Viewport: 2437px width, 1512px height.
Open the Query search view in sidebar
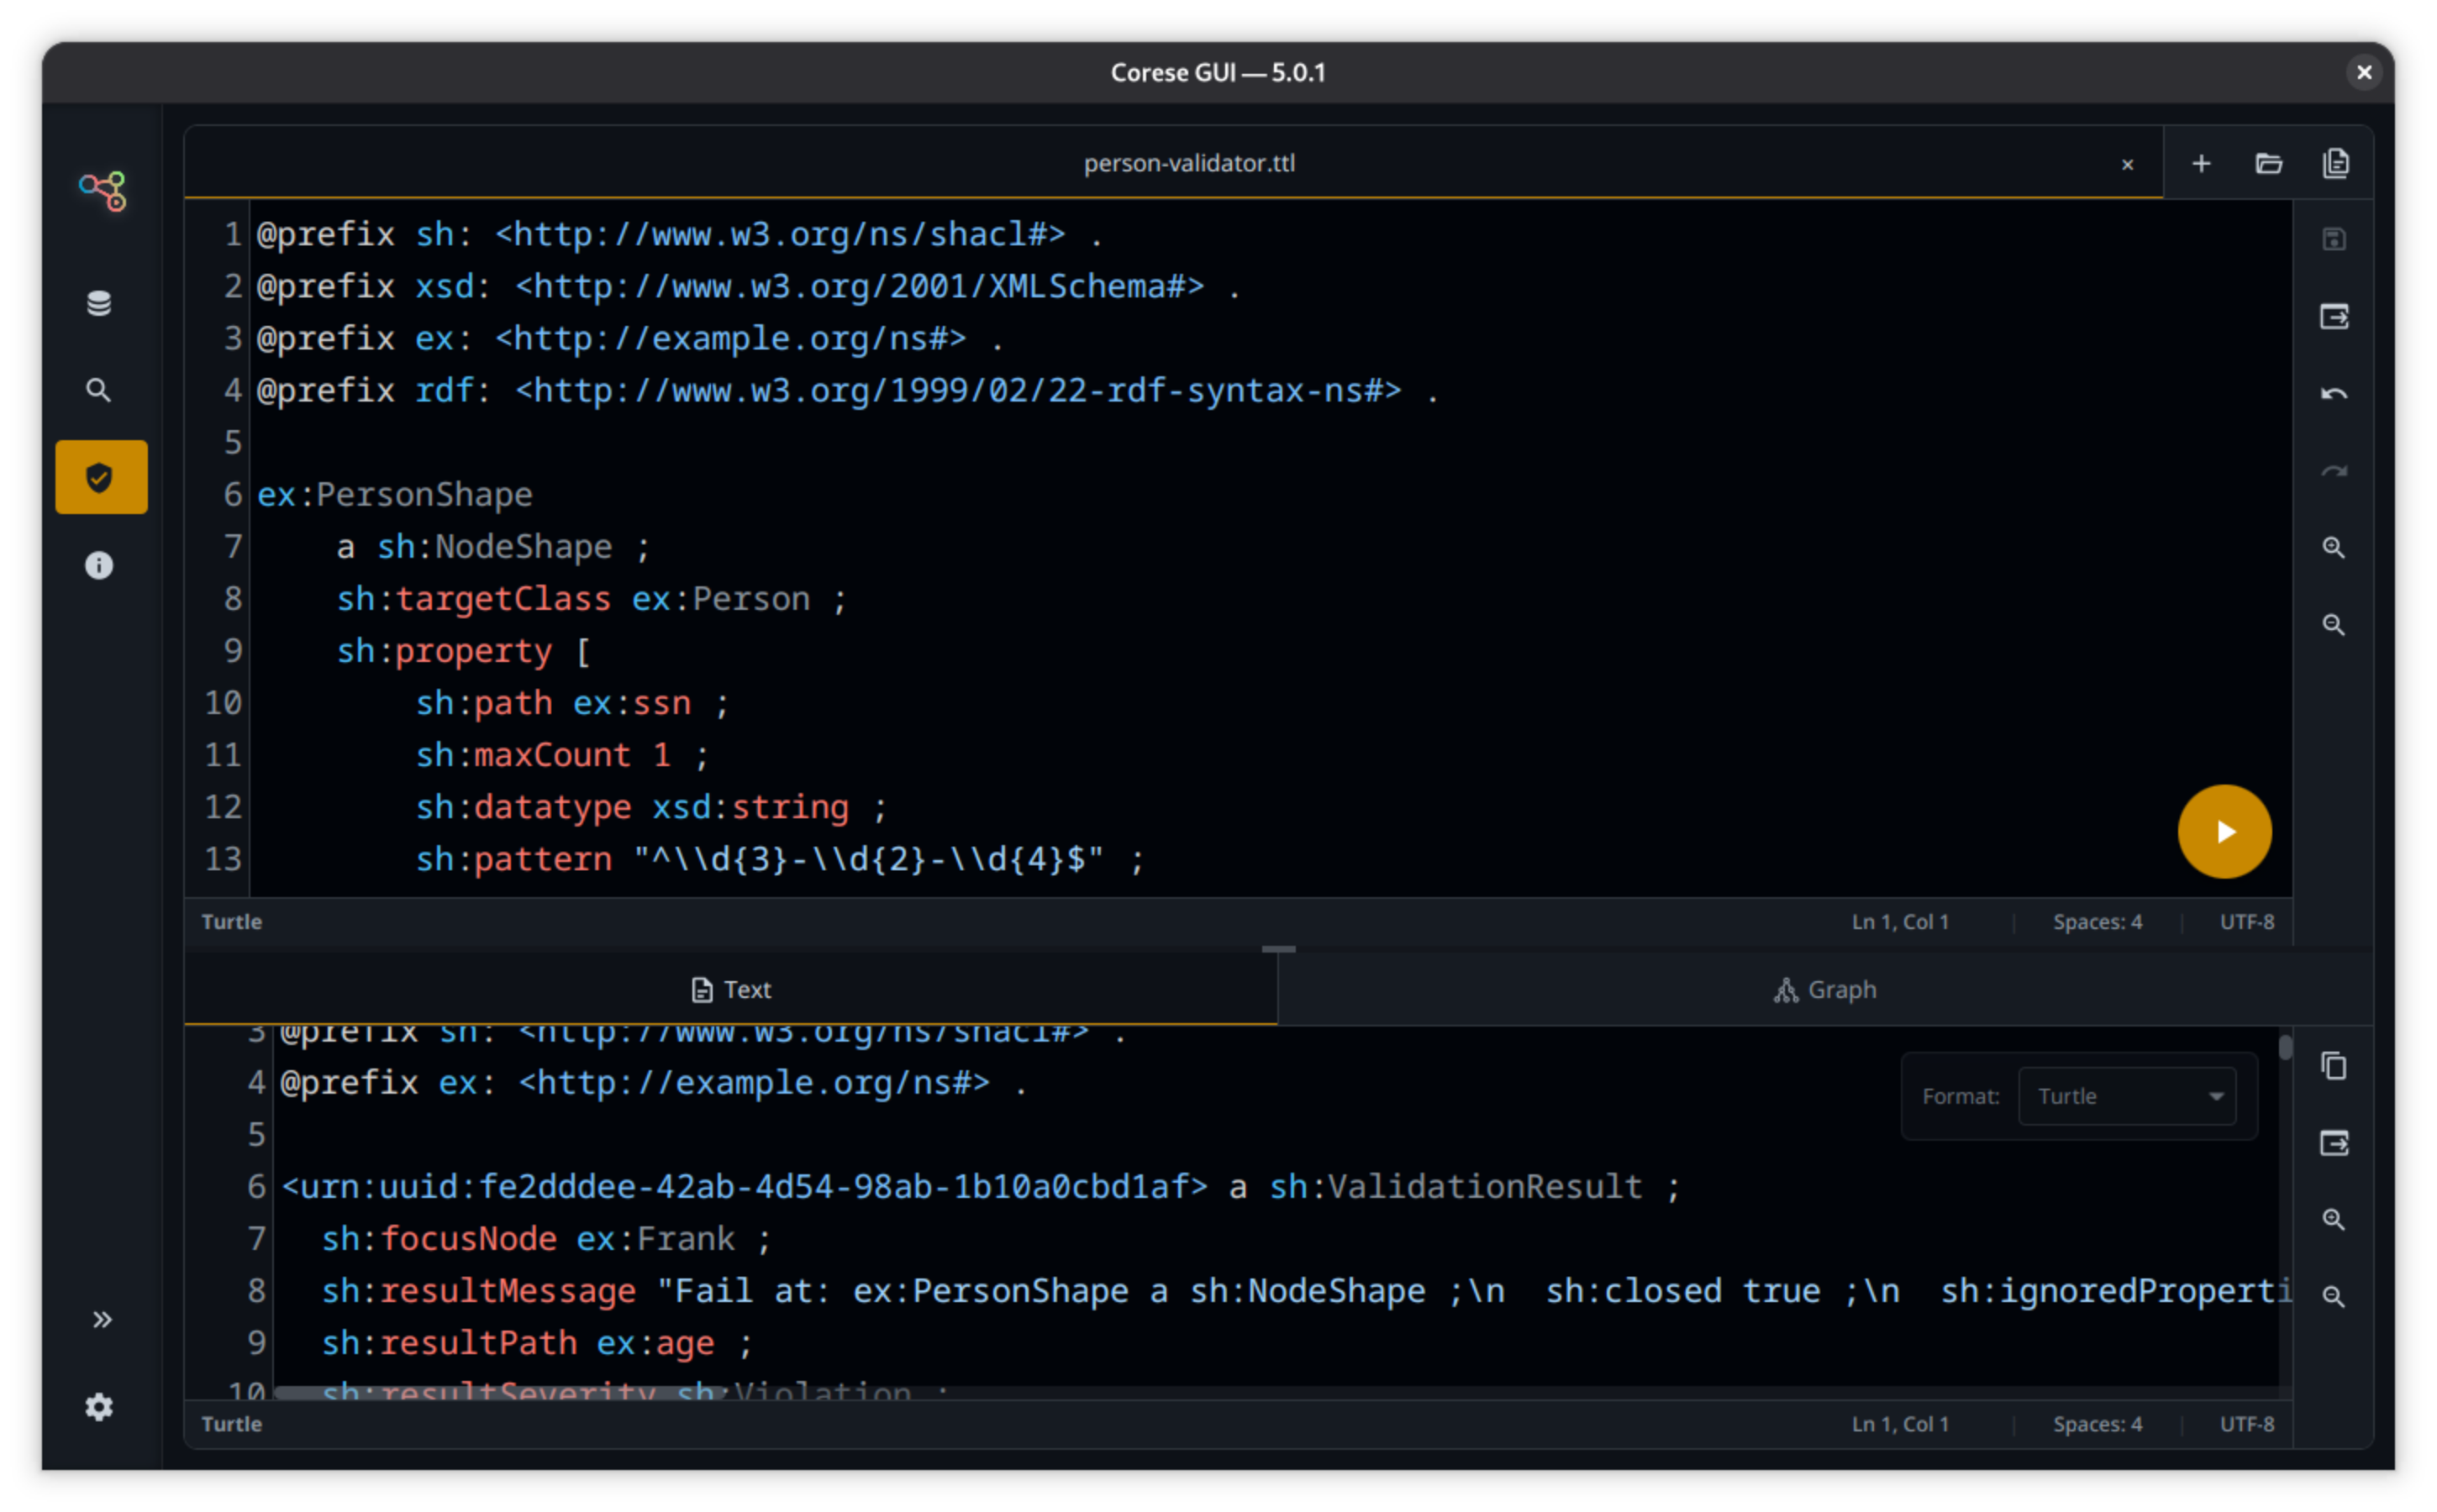[99, 390]
